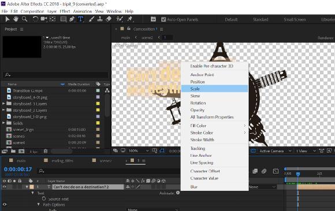Viewport: 335px width, 211px height.
Task: Open the 100% magnification dropdown
Action: click(x=139, y=150)
